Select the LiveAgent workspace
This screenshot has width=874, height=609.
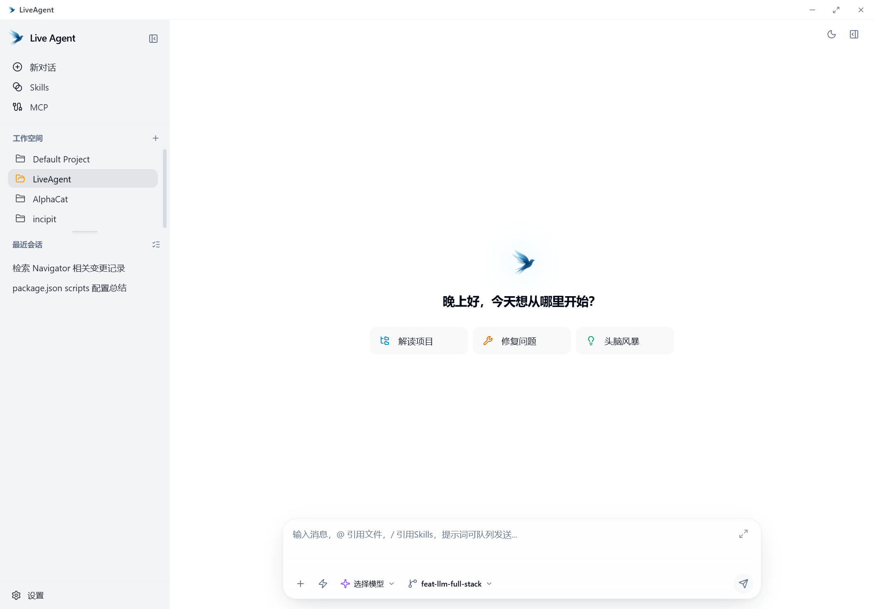(x=83, y=179)
